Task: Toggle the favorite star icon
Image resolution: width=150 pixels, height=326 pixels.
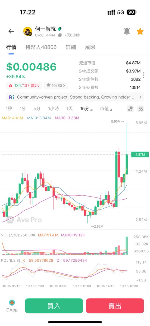Action: tap(140, 32)
